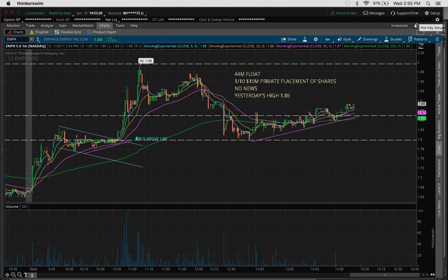
Task: Click the zoom in magnifier icon
Action: click(x=13, y=275)
